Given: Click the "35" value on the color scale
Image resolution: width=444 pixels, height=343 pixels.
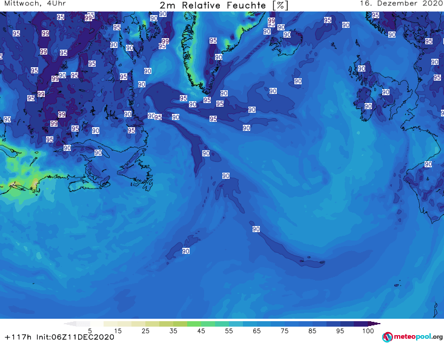Looking at the screenshot, I should [173, 331].
